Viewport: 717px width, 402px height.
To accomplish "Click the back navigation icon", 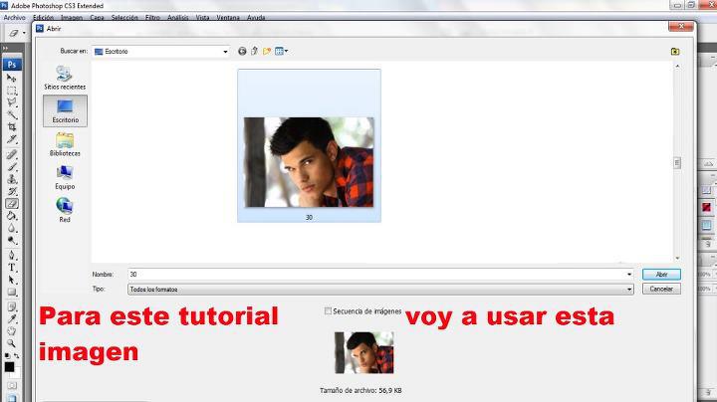I will (242, 51).
